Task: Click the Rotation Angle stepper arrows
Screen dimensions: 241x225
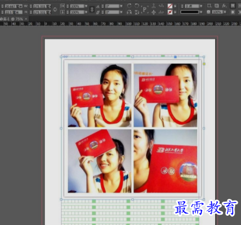Action: click(x=103, y=6)
